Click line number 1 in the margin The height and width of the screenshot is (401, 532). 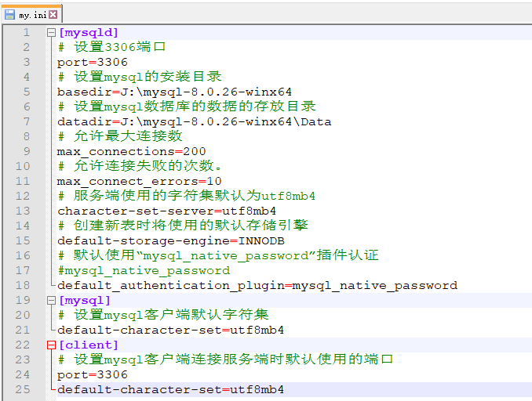coord(27,33)
